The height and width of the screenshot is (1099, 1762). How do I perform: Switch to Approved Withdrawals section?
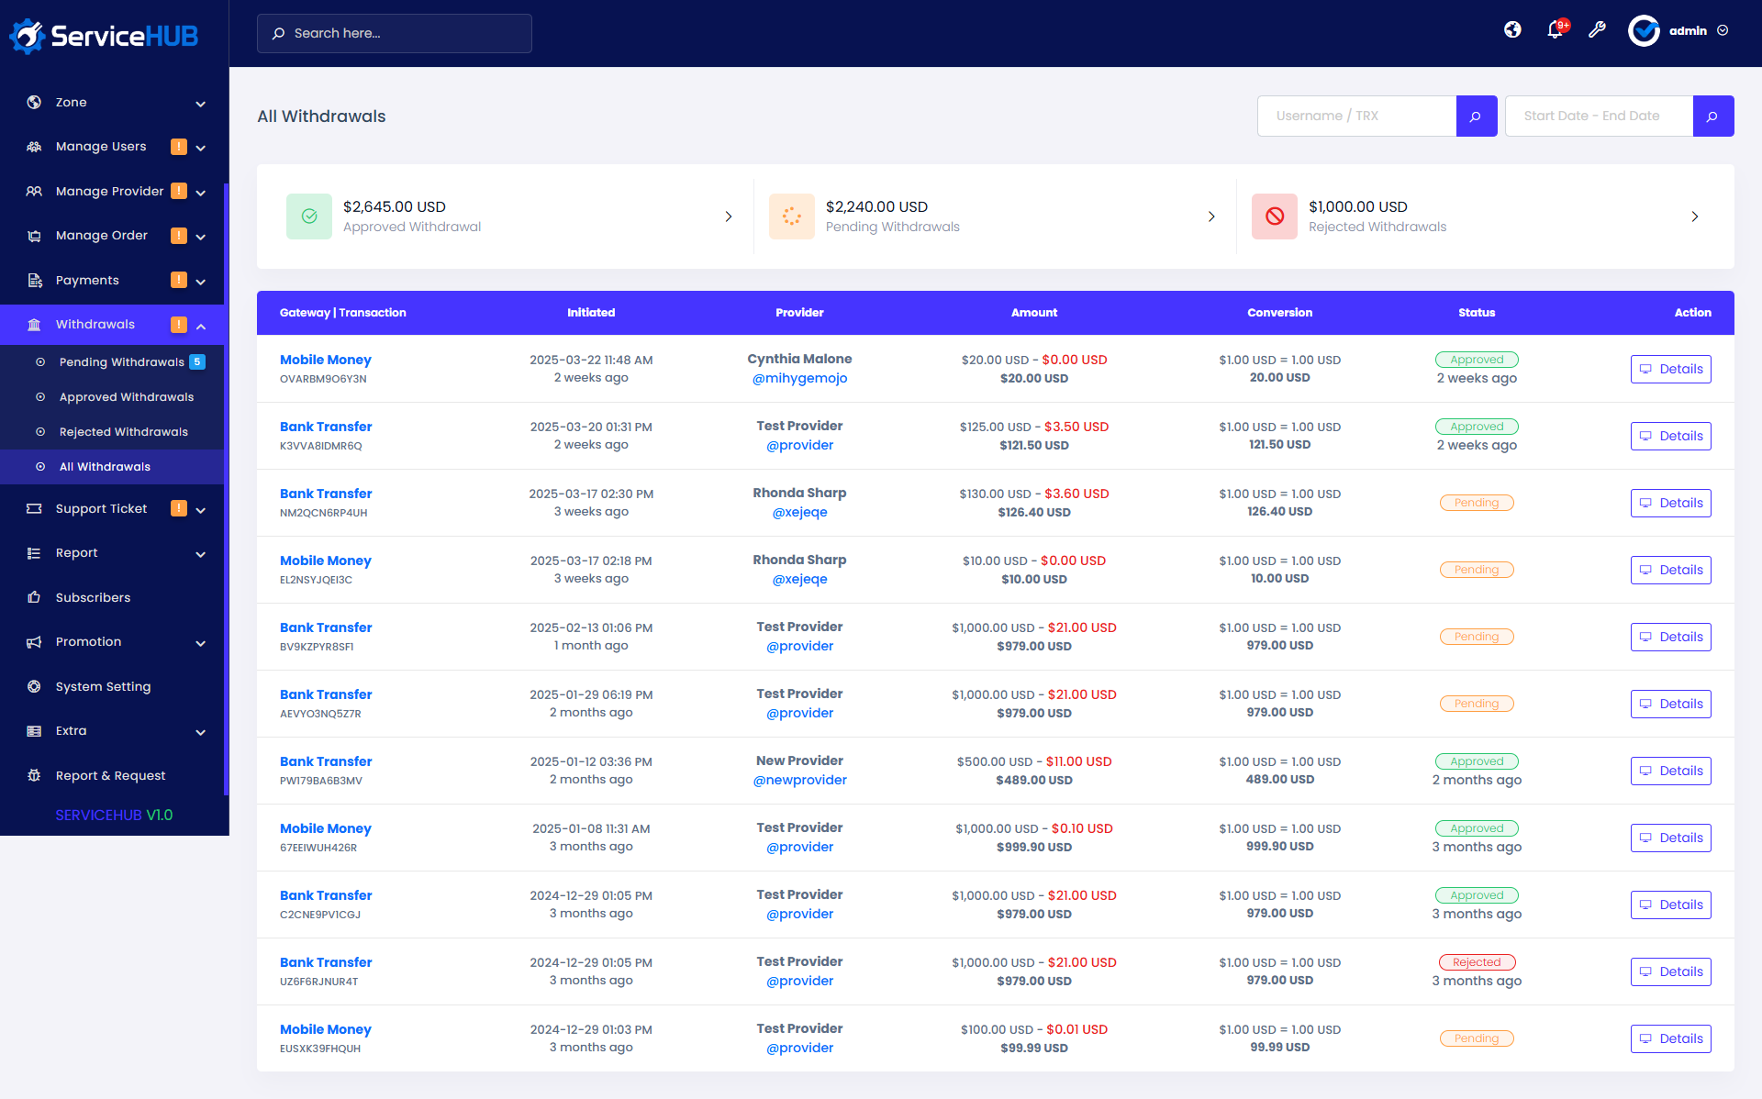(126, 396)
